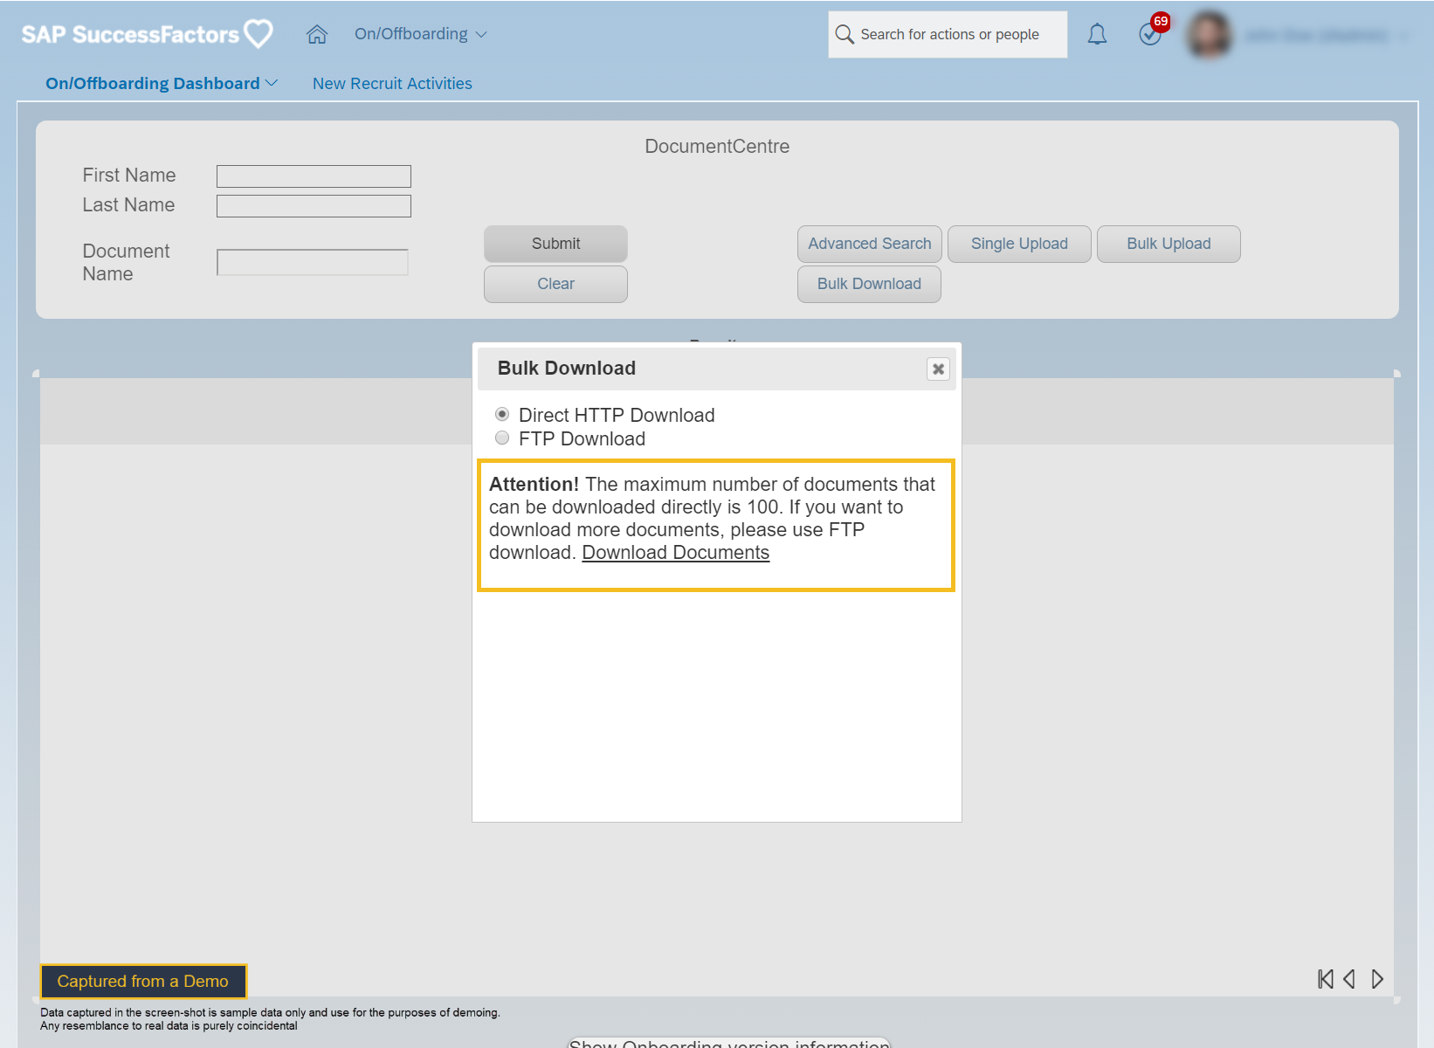
Task: Click Show Onboarding version information
Action: pos(729,1042)
